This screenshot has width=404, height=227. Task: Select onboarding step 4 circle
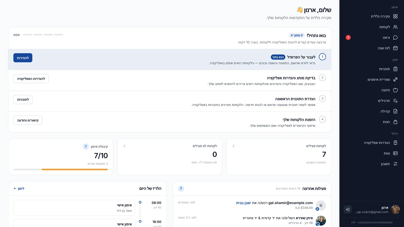[322, 119]
